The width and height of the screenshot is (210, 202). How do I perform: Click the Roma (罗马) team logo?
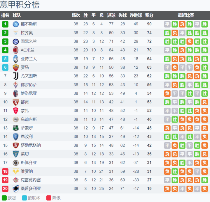(16, 68)
